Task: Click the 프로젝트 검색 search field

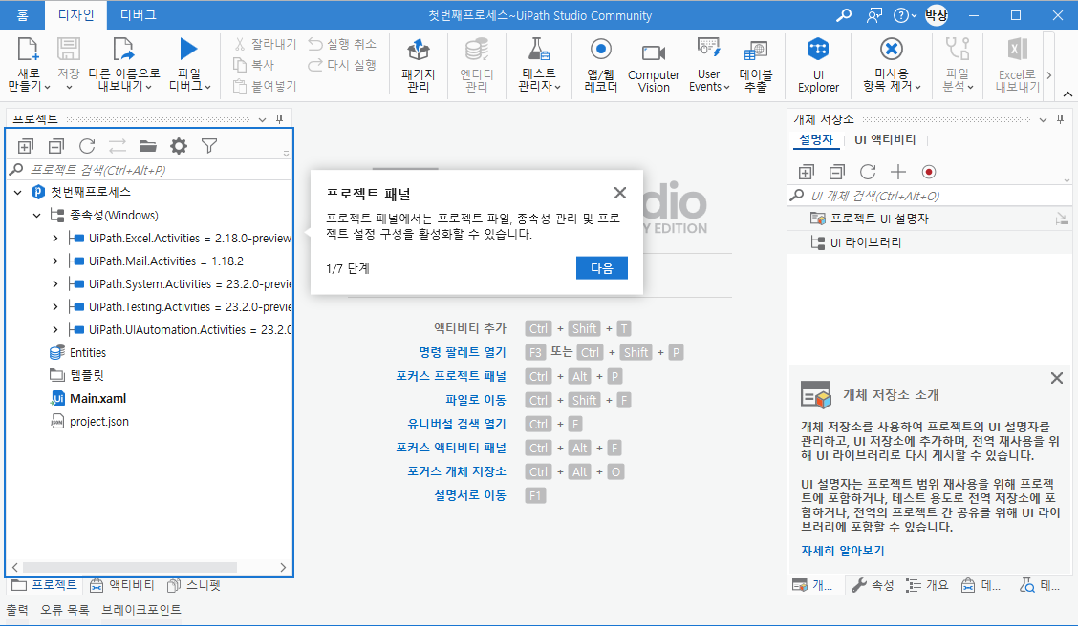Action: (x=149, y=170)
